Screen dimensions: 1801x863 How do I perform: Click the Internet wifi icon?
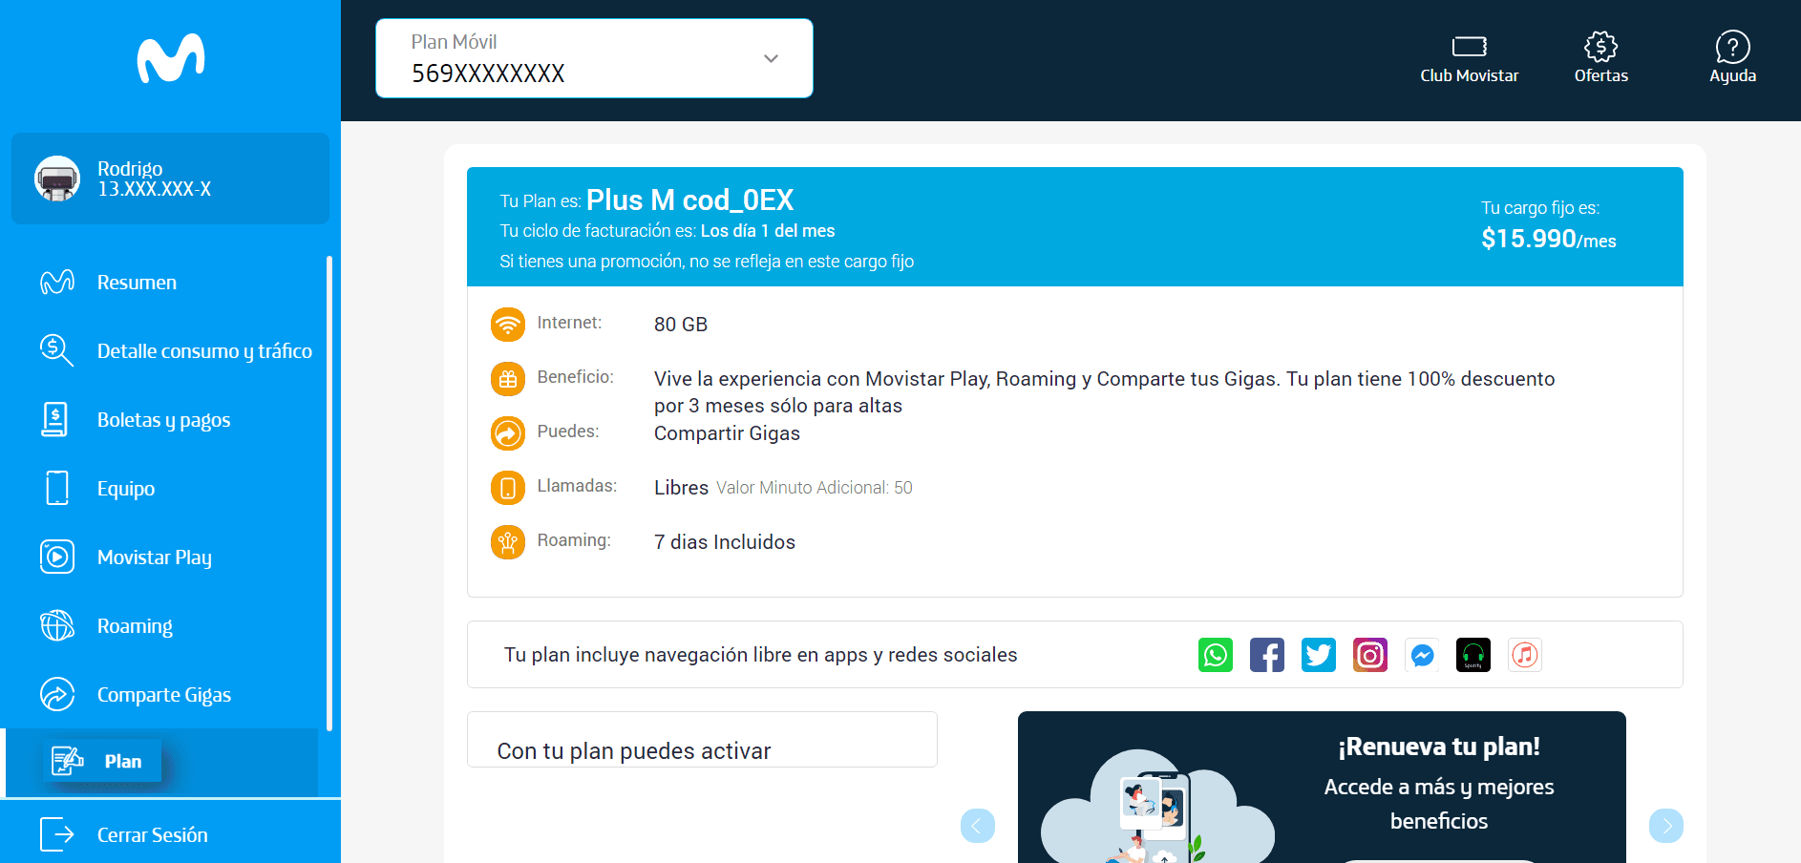[508, 325]
